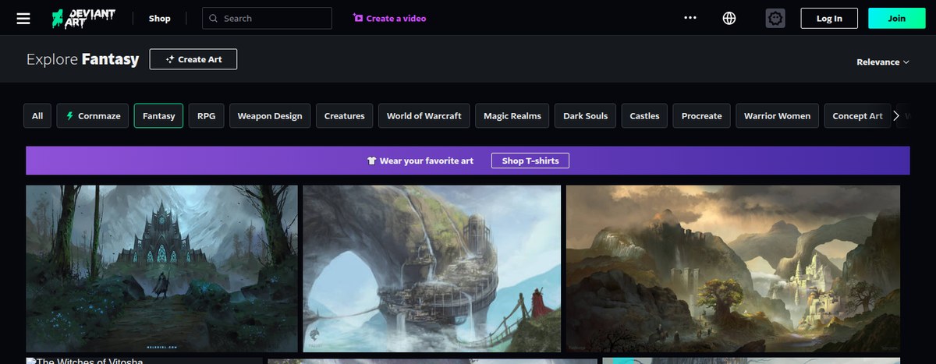Advance tags with right chevron arrow
Viewport: 936px width, 364px height.
896,115
